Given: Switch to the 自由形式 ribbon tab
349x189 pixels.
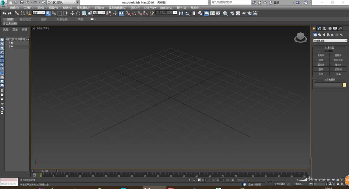Looking at the screenshot, I should pyautogui.click(x=25, y=19).
